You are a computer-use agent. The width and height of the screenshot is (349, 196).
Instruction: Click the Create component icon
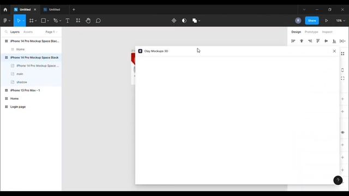tap(174, 21)
